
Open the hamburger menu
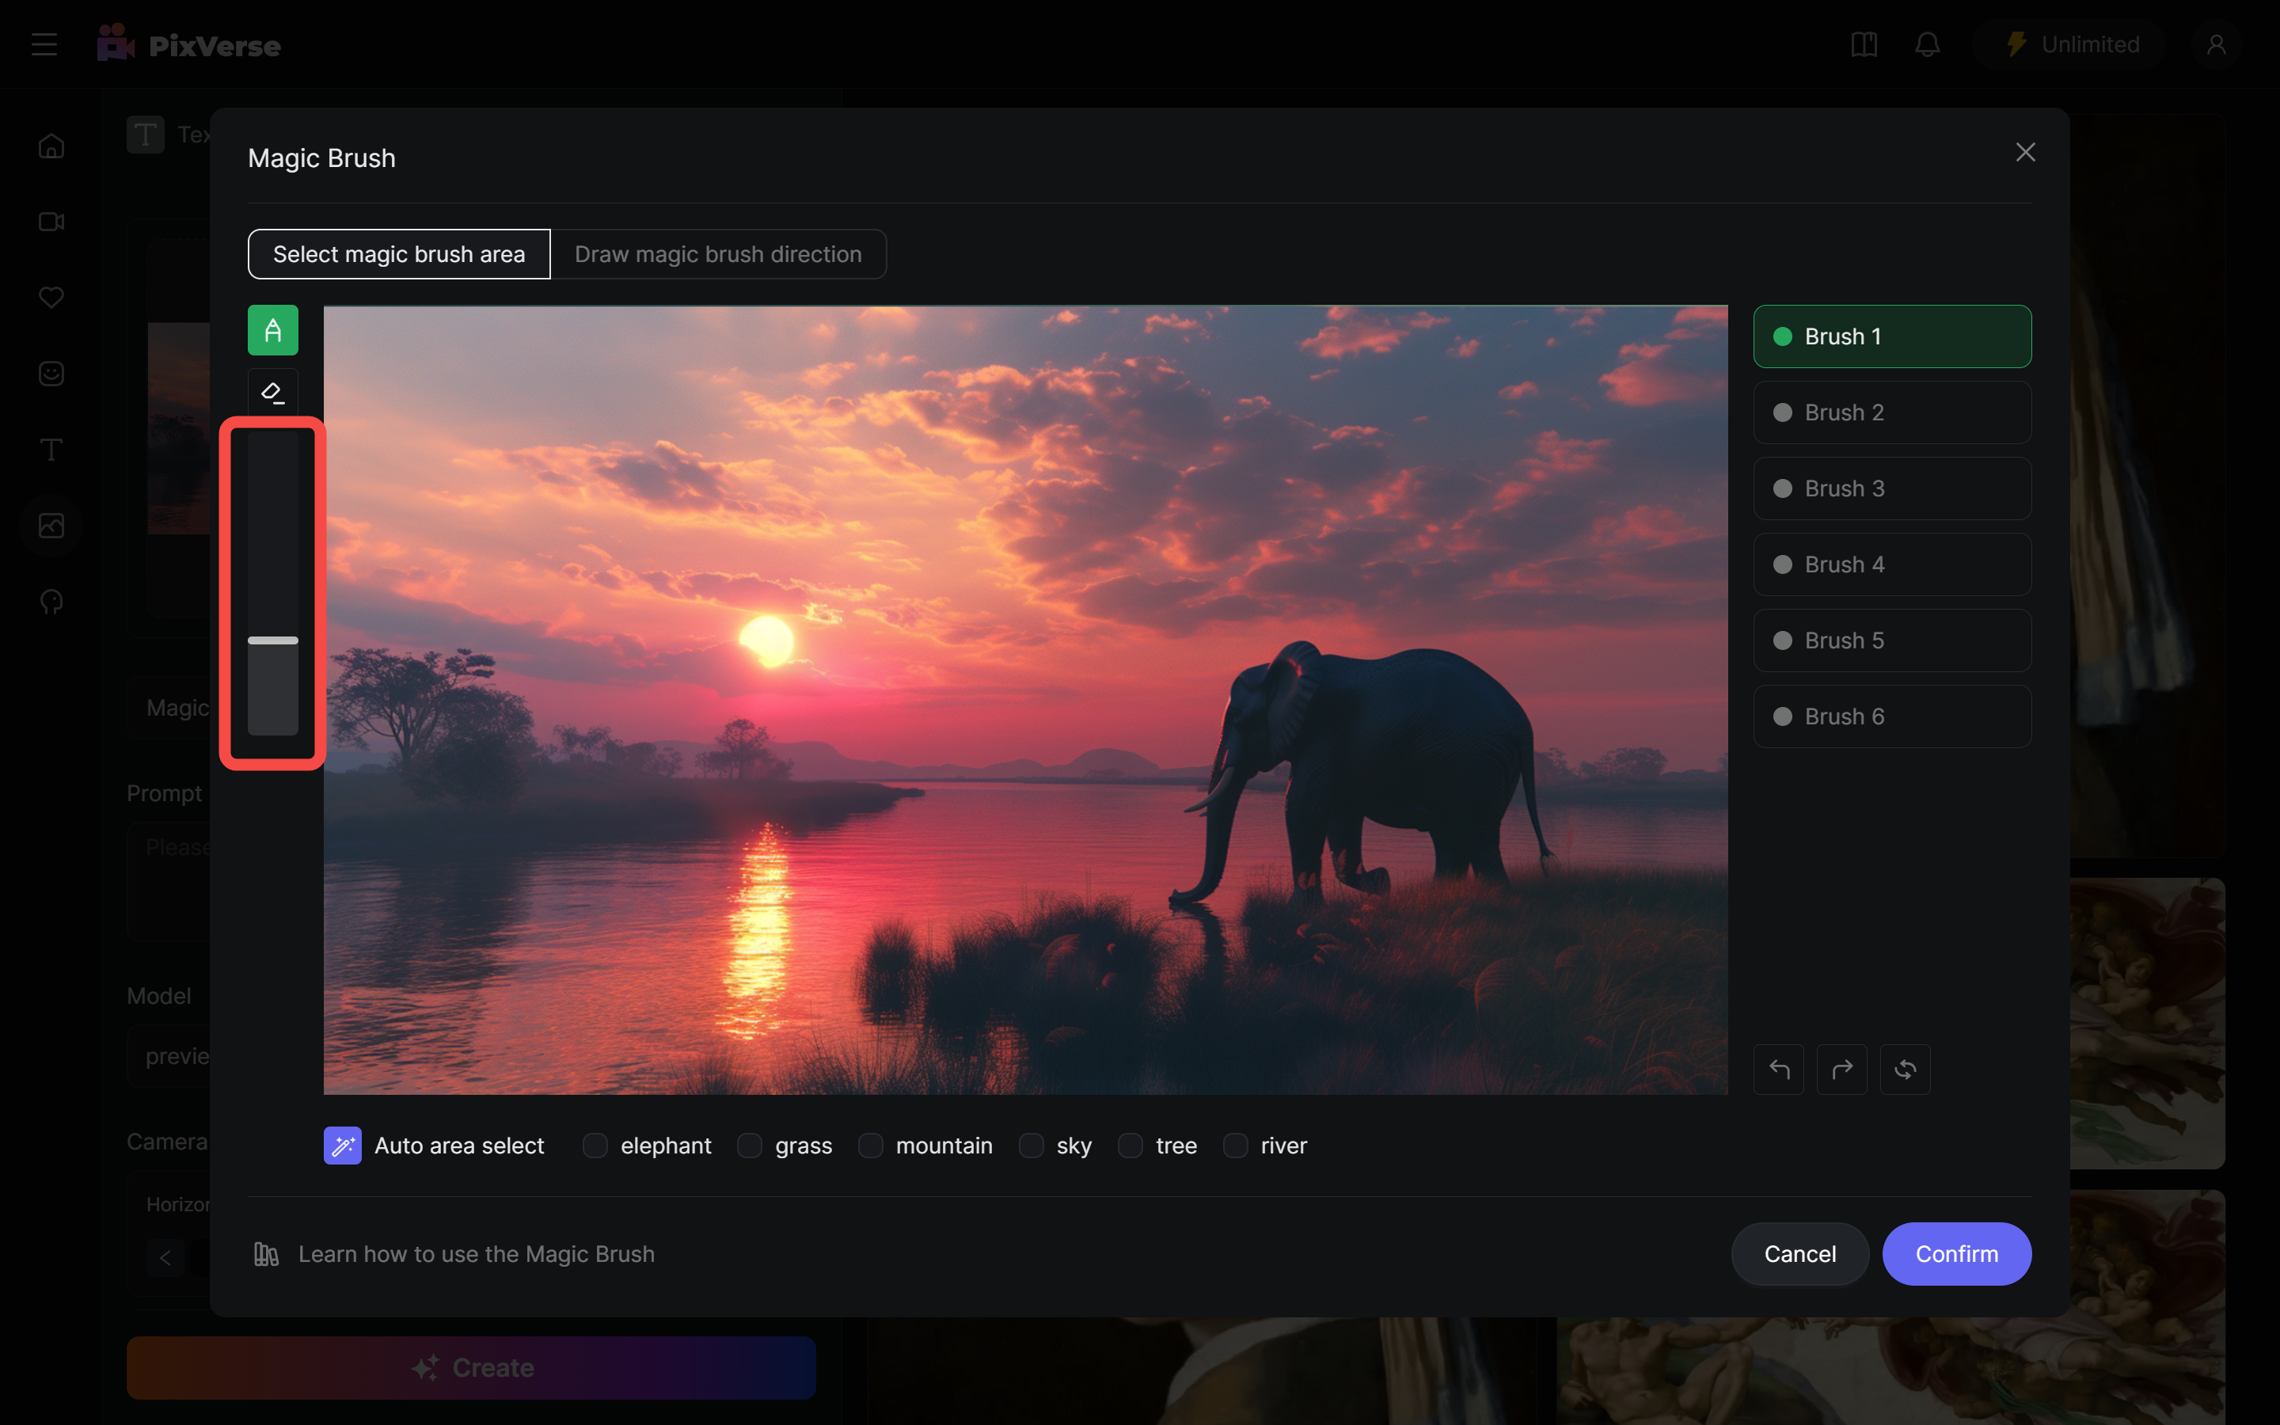pos(44,44)
